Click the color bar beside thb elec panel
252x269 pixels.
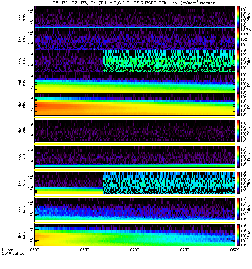point(238,39)
